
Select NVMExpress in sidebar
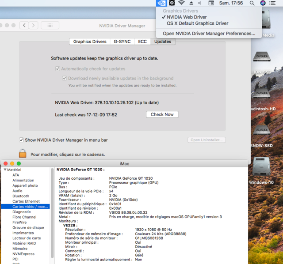pyautogui.click(x=23, y=254)
